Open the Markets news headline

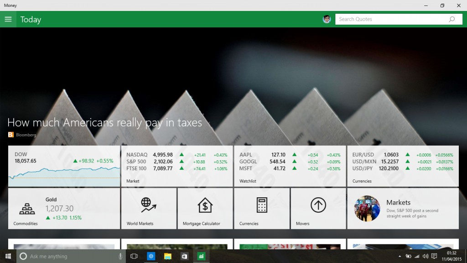point(412,213)
